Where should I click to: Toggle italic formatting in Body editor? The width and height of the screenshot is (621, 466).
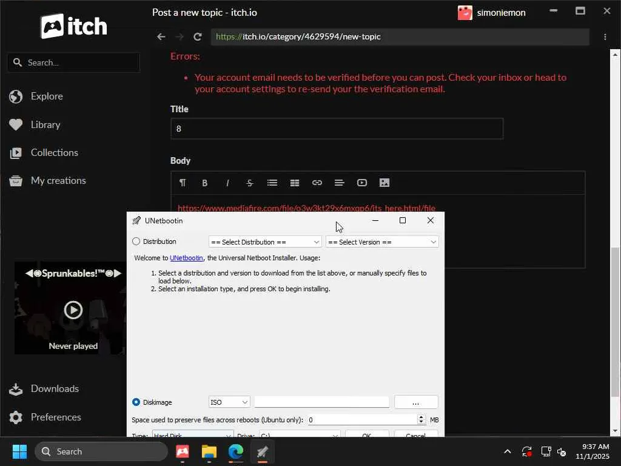(227, 183)
